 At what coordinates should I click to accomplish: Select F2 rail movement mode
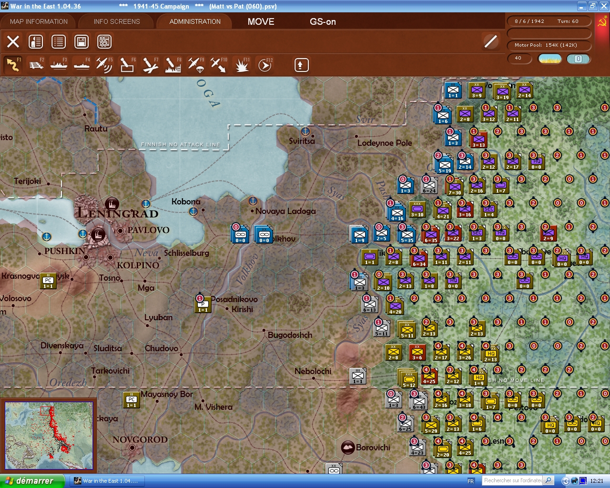tap(36, 65)
